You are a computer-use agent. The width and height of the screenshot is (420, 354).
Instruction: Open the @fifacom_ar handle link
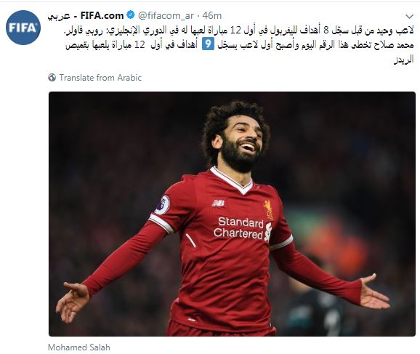(x=166, y=15)
